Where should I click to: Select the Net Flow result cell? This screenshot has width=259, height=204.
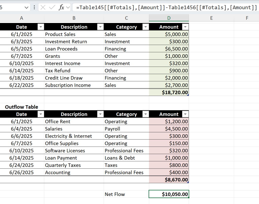coord(168,194)
